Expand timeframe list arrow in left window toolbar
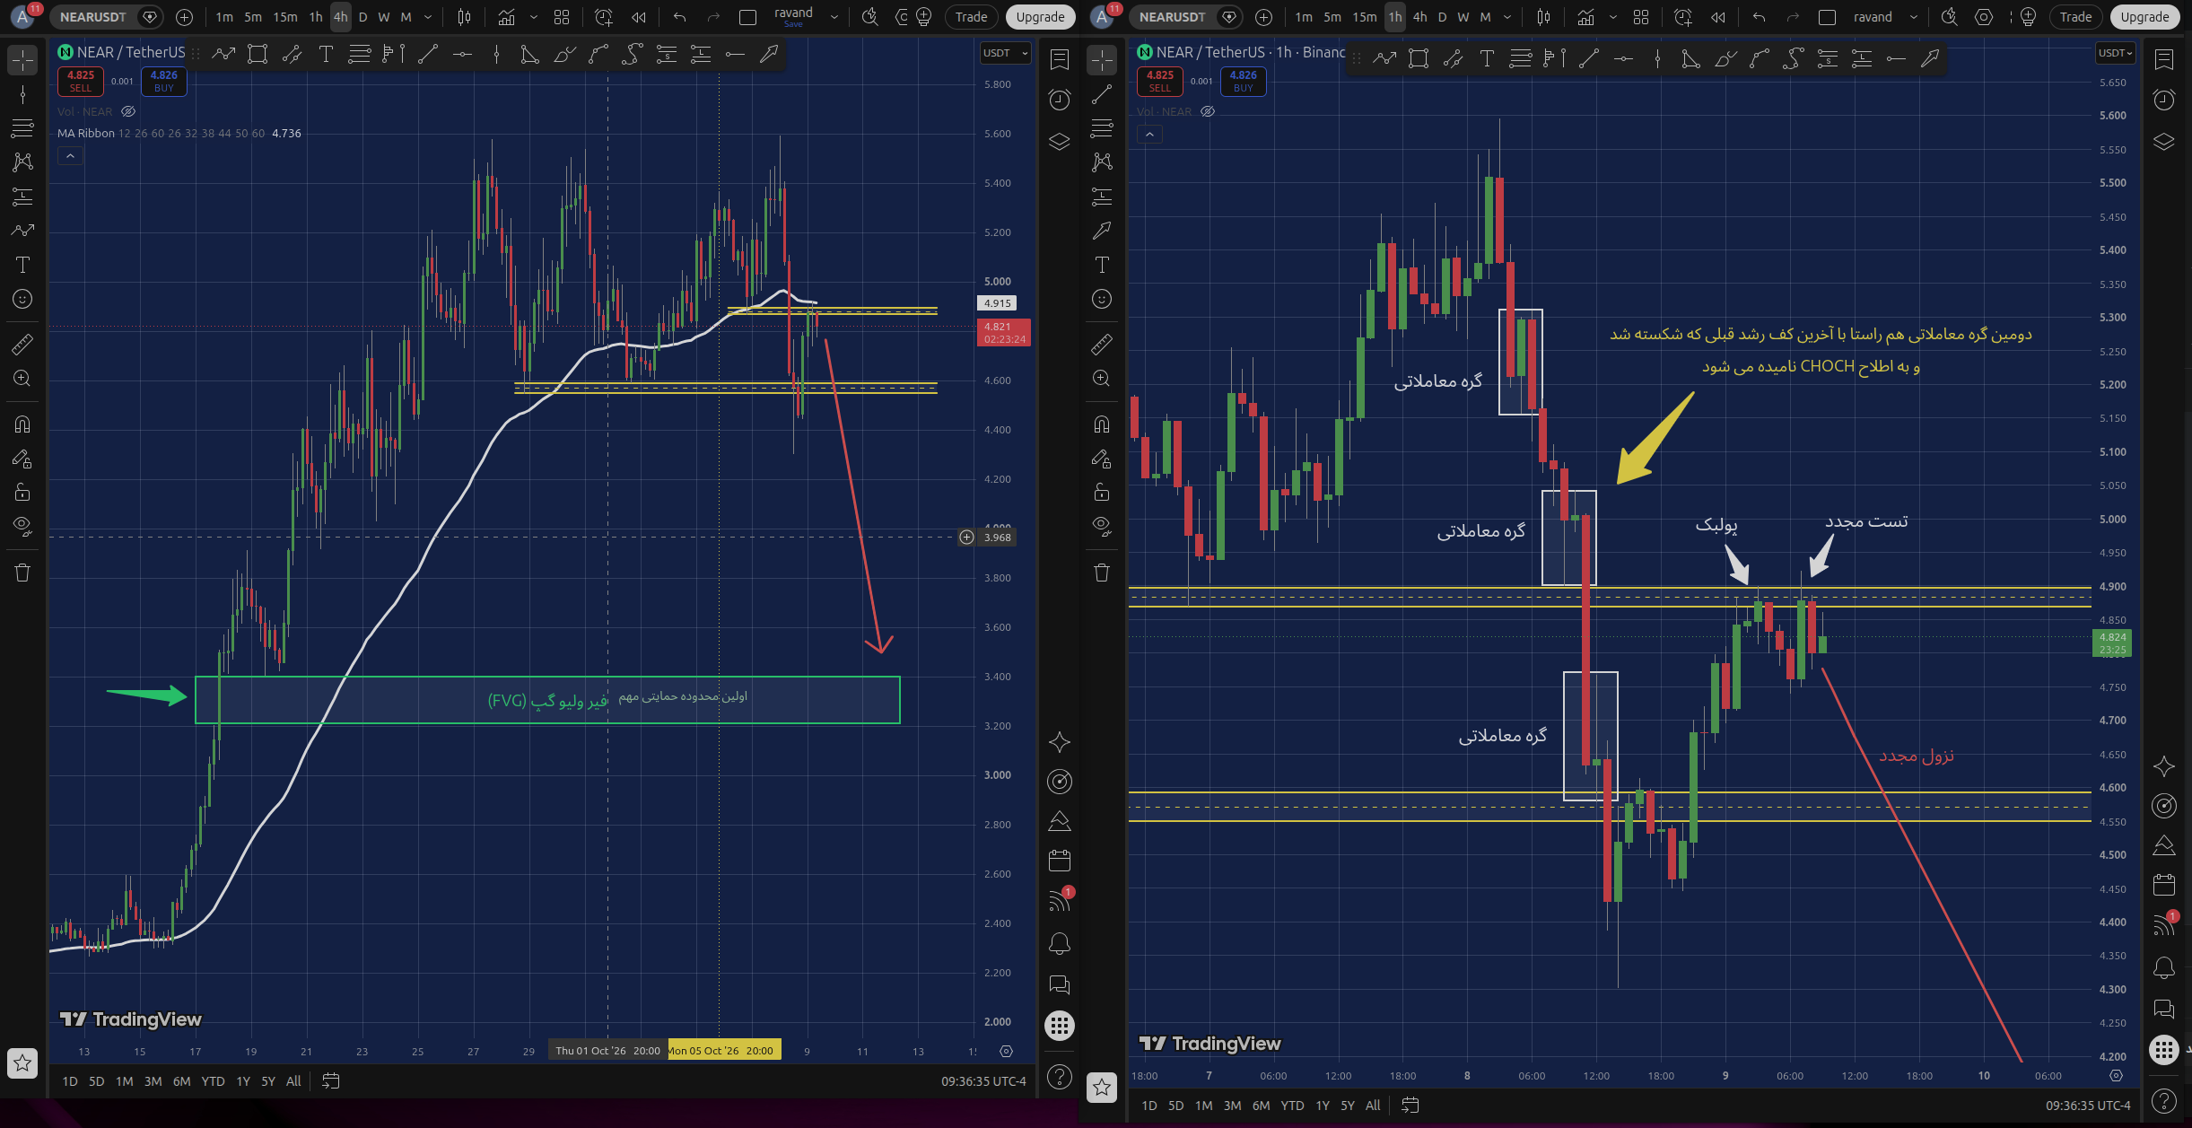 pyautogui.click(x=428, y=17)
